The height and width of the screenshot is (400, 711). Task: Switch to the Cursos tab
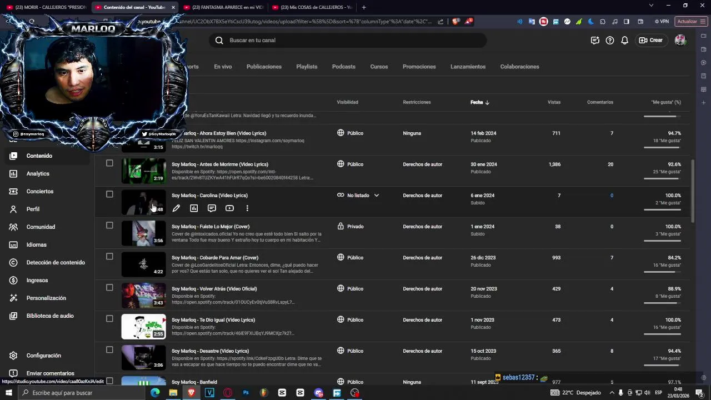tap(379, 67)
